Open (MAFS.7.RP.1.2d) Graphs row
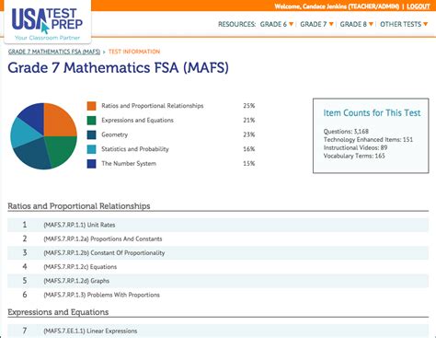 coord(218,281)
